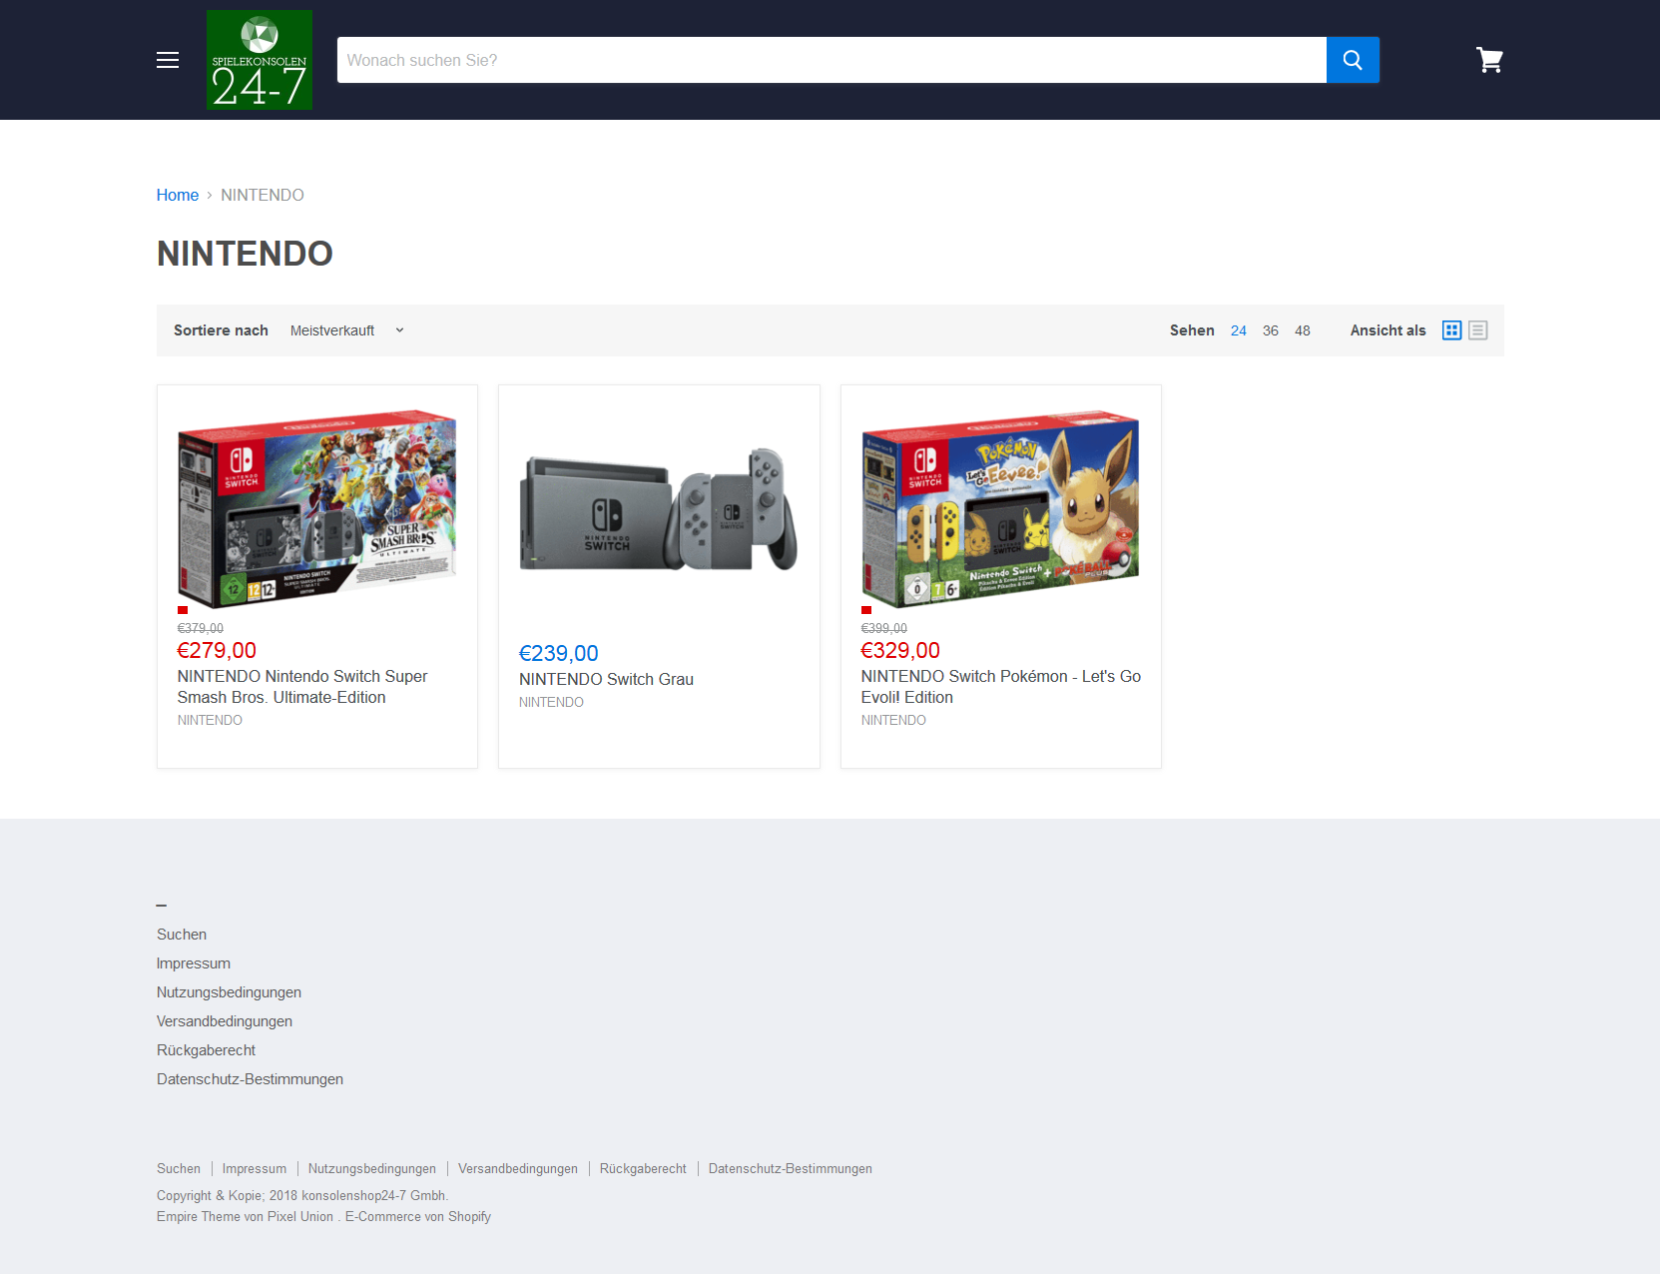Screen dimensions: 1660x1274
Task: Click 'Versandbedingungen' in bottom inline links
Action: (x=518, y=1168)
